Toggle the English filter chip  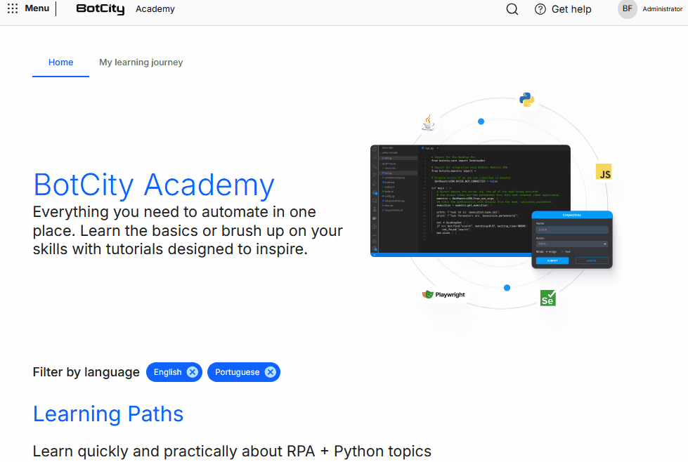(169, 372)
